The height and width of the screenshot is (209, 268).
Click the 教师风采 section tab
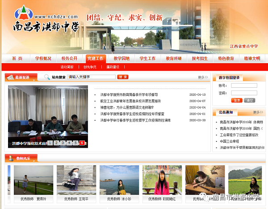(x=21, y=158)
